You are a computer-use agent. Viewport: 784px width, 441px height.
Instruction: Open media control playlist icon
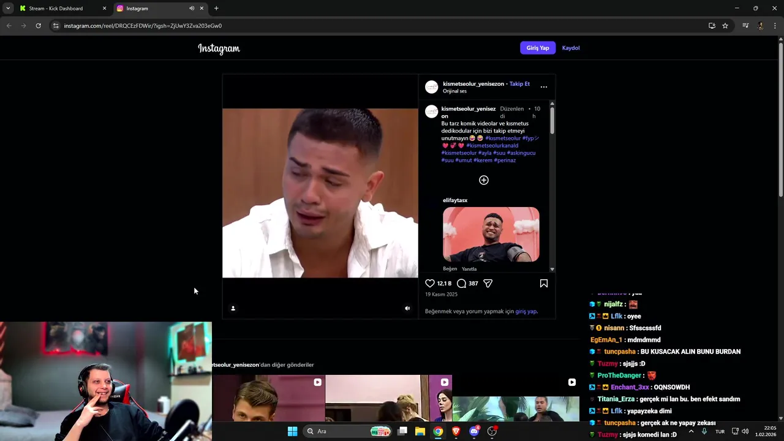coord(745,26)
